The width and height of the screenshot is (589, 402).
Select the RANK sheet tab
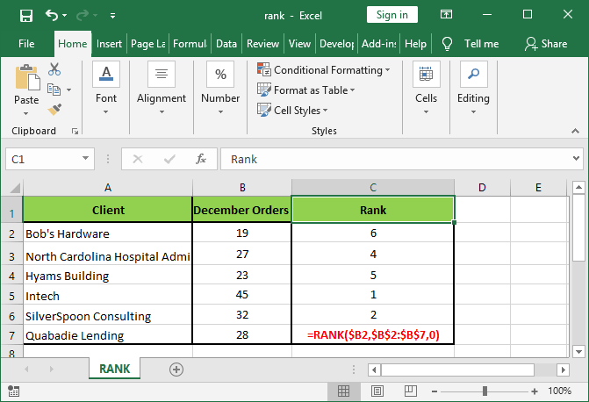(115, 369)
